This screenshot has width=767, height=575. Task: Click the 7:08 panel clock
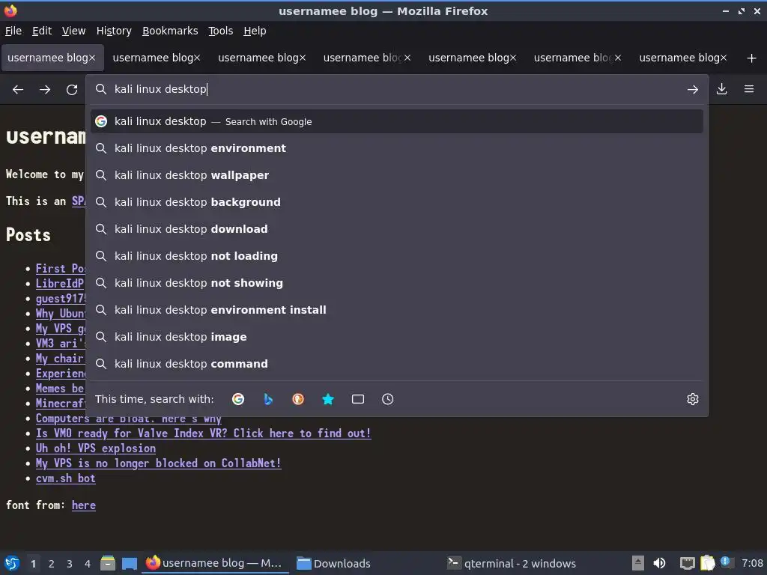point(752,563)
